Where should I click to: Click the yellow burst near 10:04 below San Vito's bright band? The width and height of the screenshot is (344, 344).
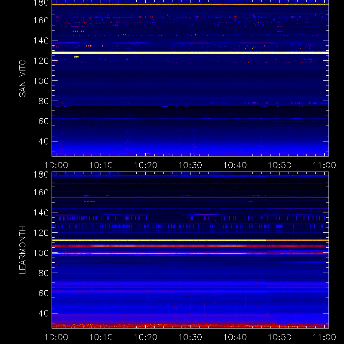[x=77, y=57]
